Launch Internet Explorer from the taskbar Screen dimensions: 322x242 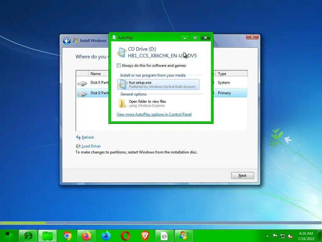[x=28, y=236]
